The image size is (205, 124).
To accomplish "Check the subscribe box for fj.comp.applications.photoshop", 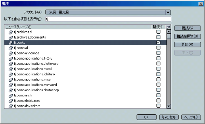I will point(158,90).
